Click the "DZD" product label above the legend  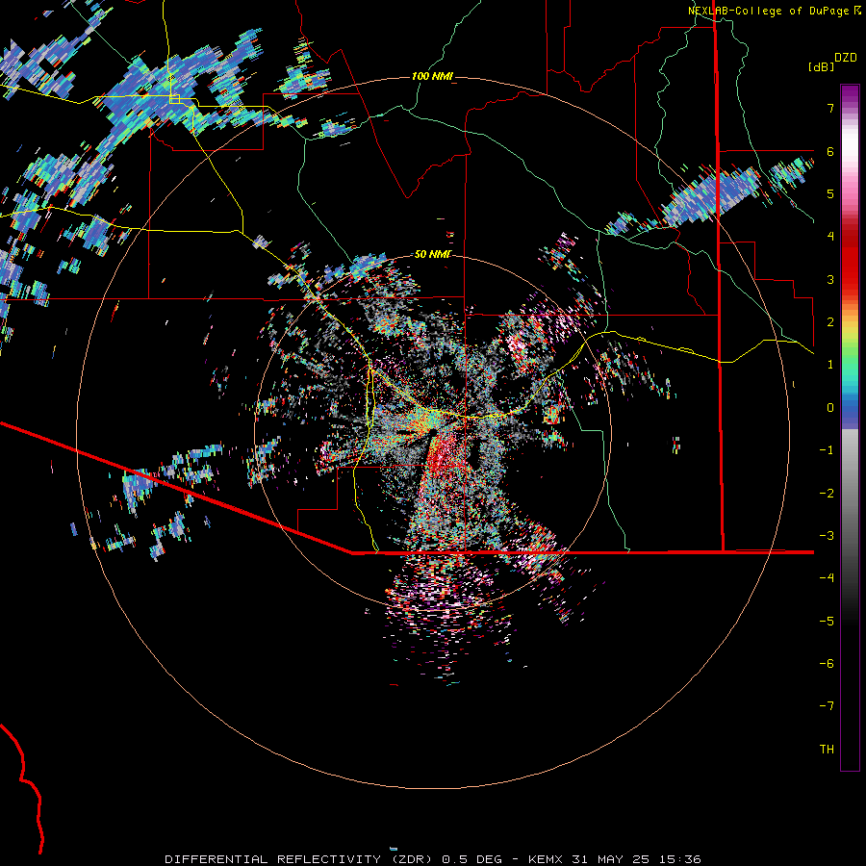846,58
